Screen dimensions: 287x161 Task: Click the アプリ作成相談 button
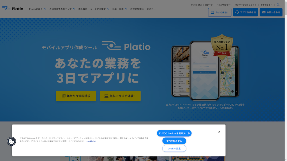(245, 12)
